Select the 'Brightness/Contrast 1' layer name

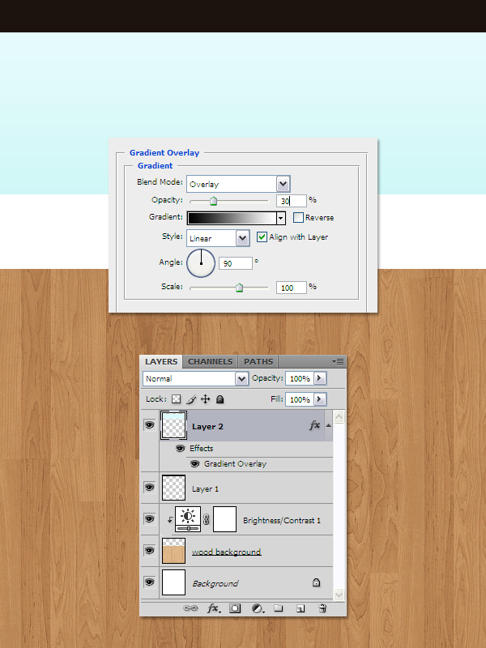pos(281,520)
